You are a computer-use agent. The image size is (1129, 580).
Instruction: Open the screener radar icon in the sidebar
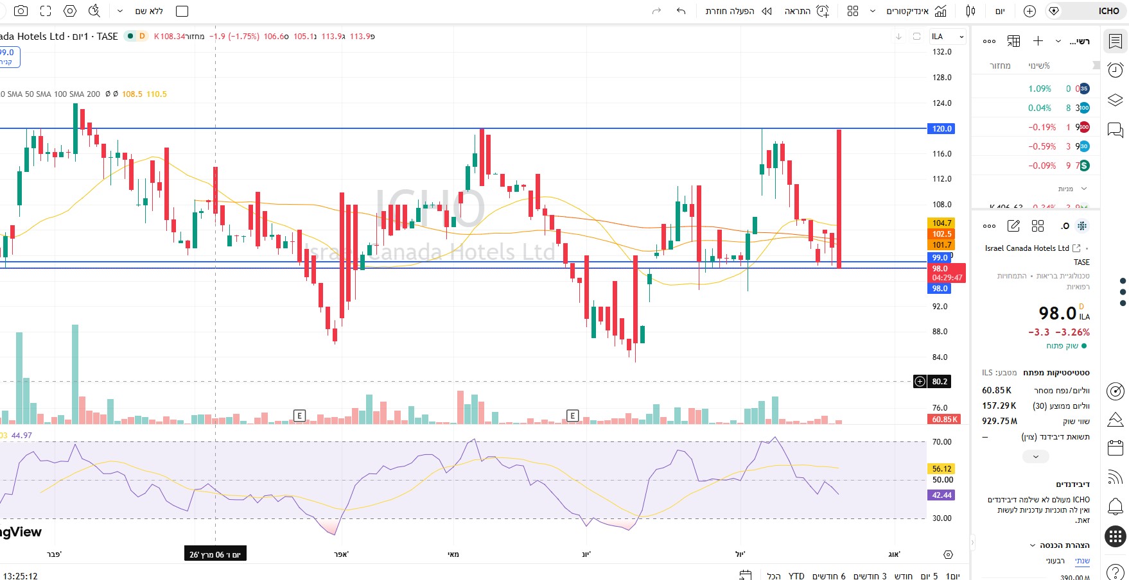[1116, 391]
